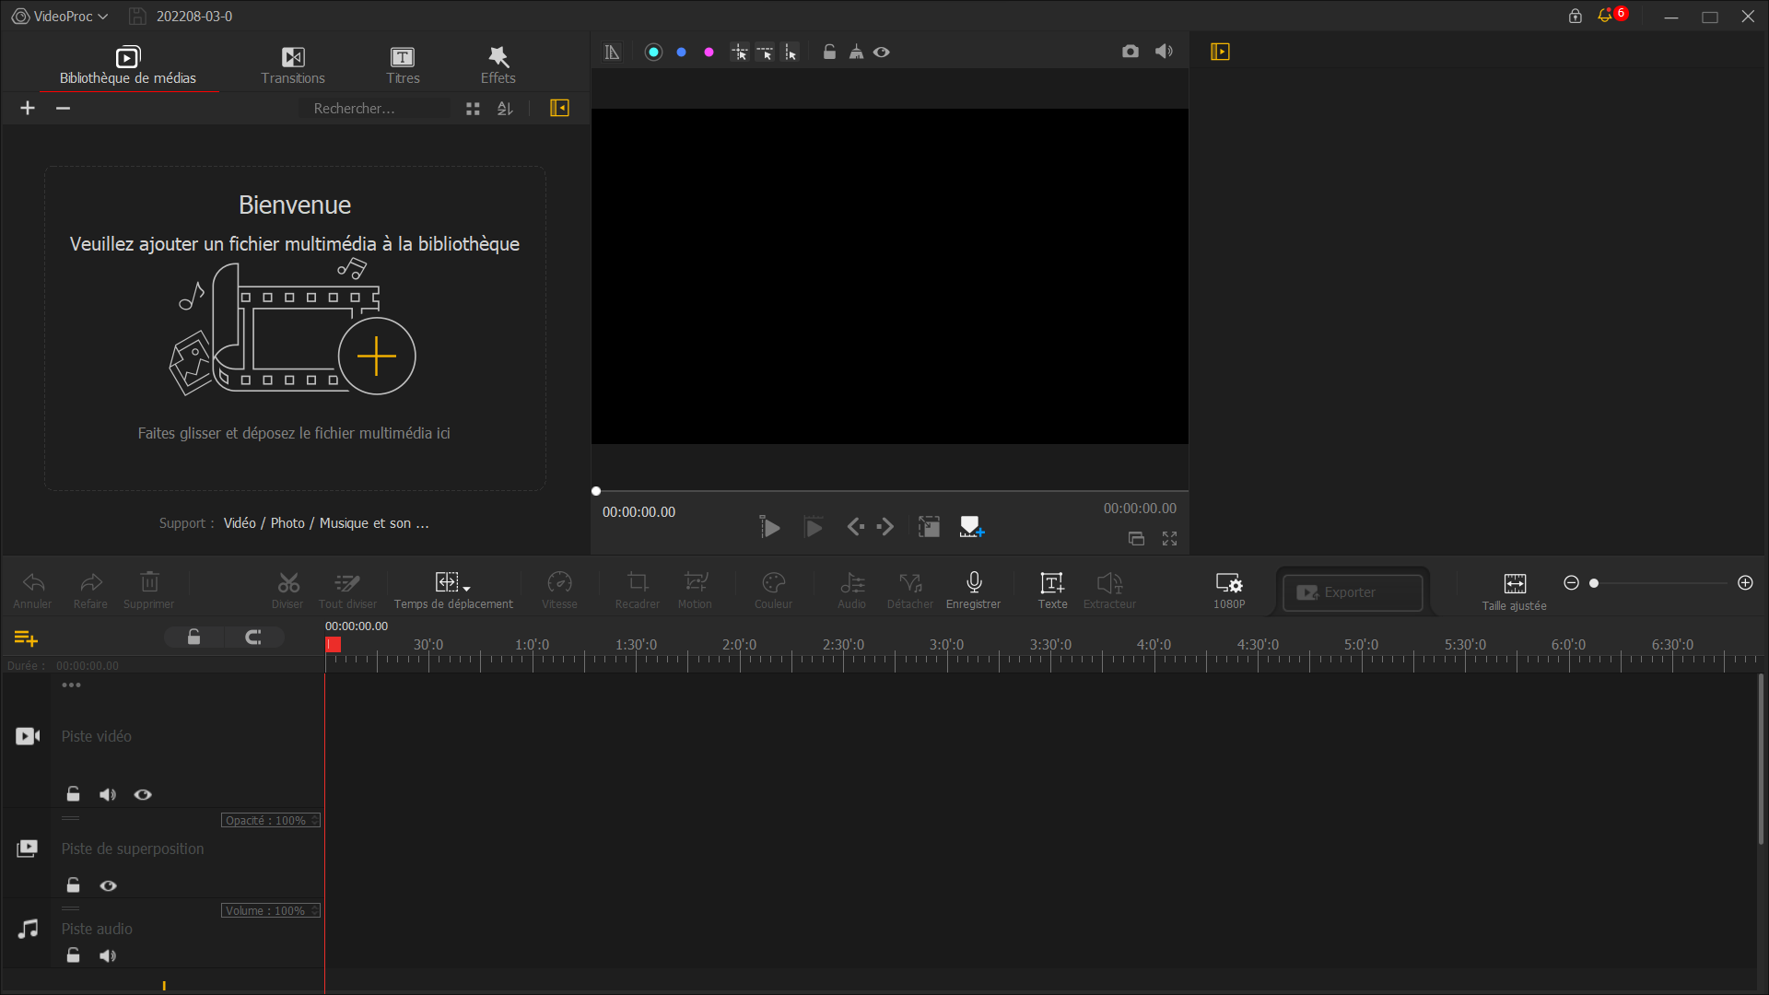Viewport: 1769px width, 995px height.
Task: Click the Exporter button
Action: pos(1353,592)
